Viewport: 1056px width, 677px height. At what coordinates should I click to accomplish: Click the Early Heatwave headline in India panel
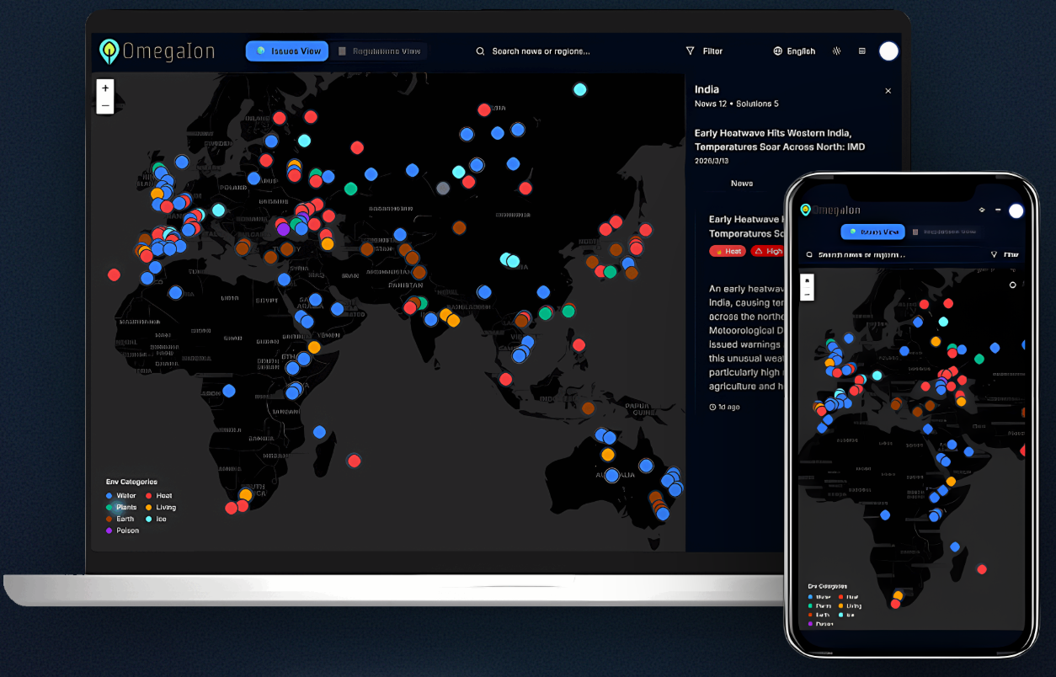(x=779, y=140)
